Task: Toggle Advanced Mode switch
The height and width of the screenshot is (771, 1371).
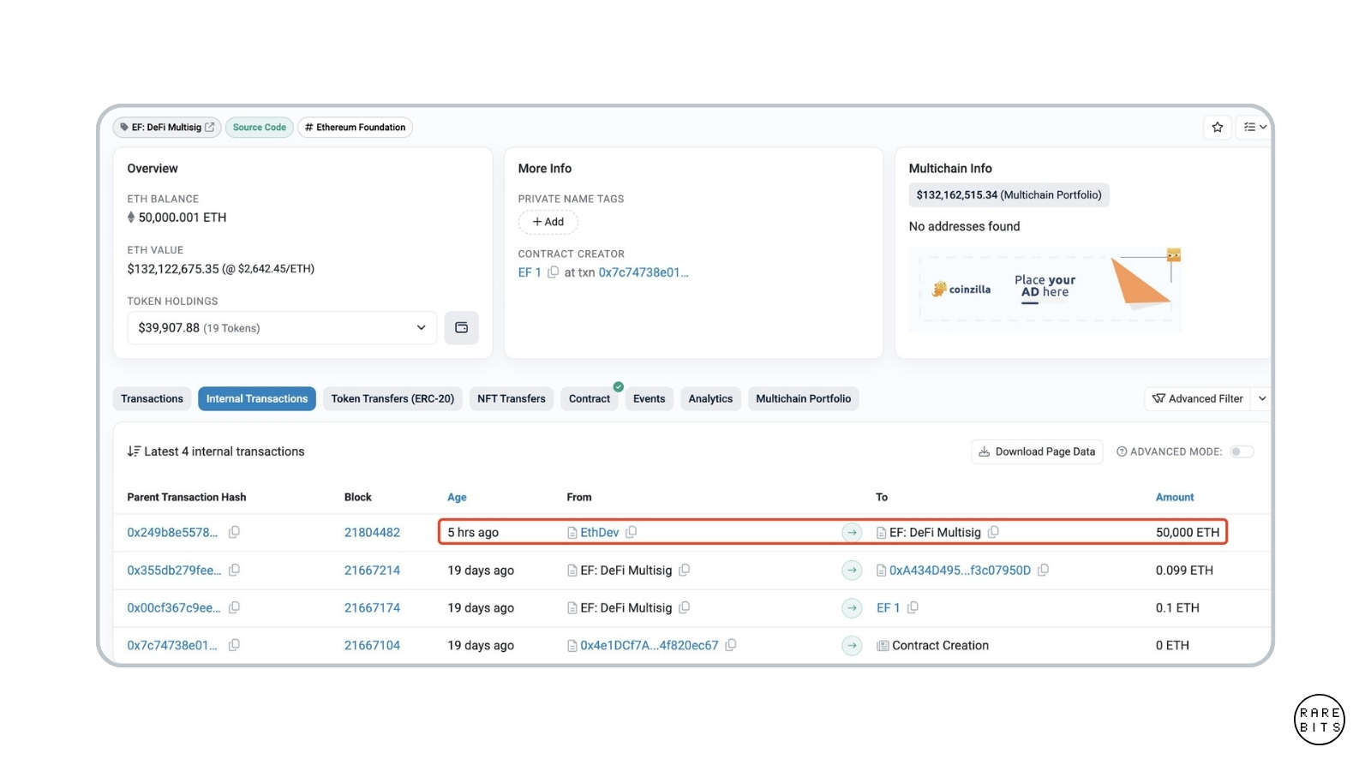Action: (x=1242, y=452)
